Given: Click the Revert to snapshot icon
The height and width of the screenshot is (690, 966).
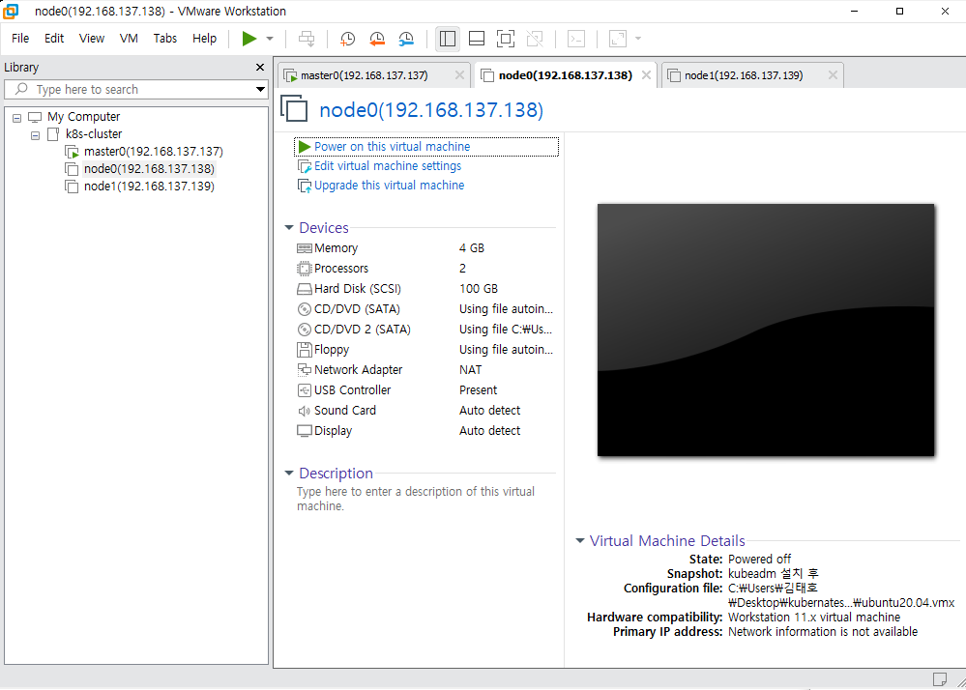Looking at the screenshot, I should click(x=377, y=39).
